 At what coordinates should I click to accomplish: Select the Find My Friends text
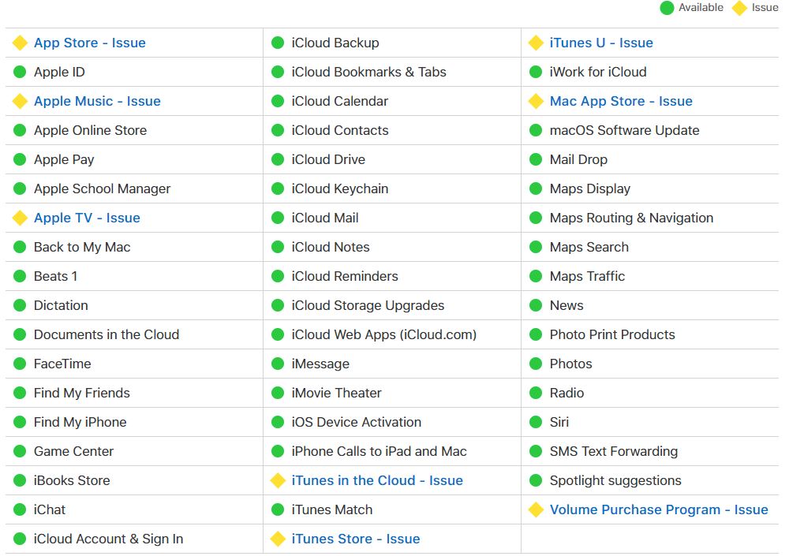coord(81,393)
